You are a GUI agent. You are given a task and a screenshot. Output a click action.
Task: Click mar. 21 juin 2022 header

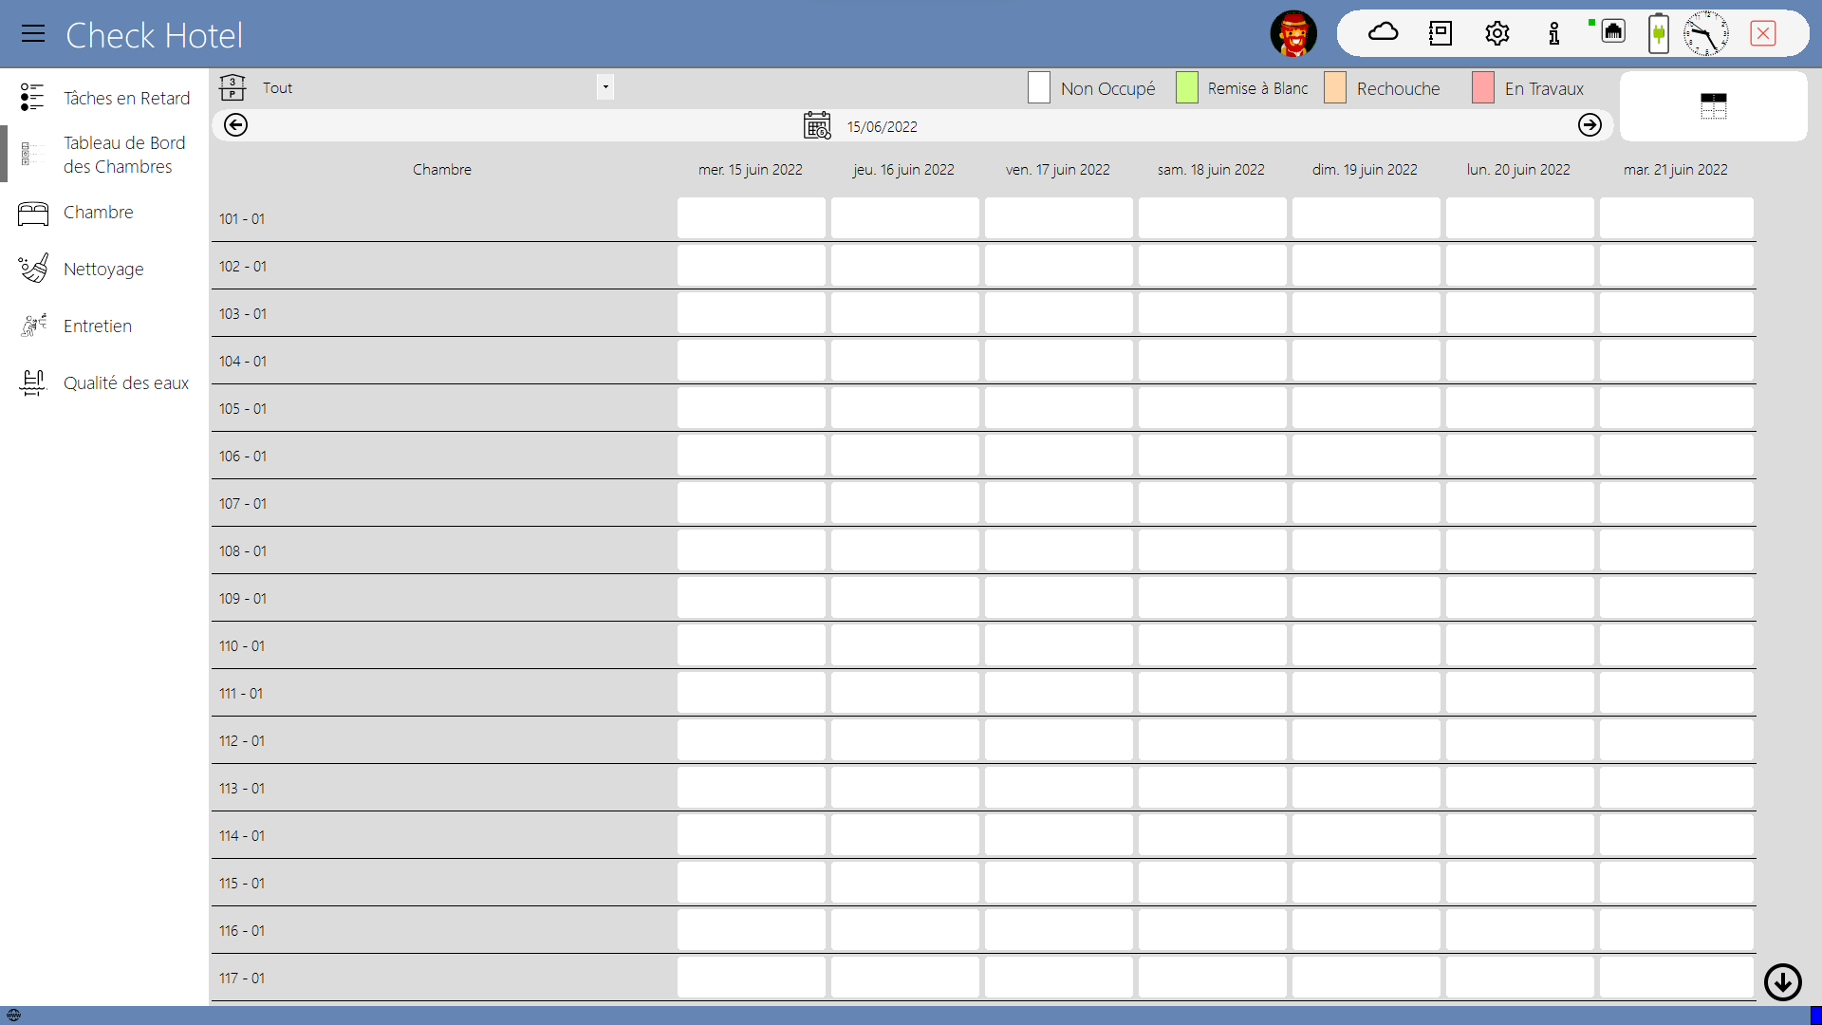1676,169
